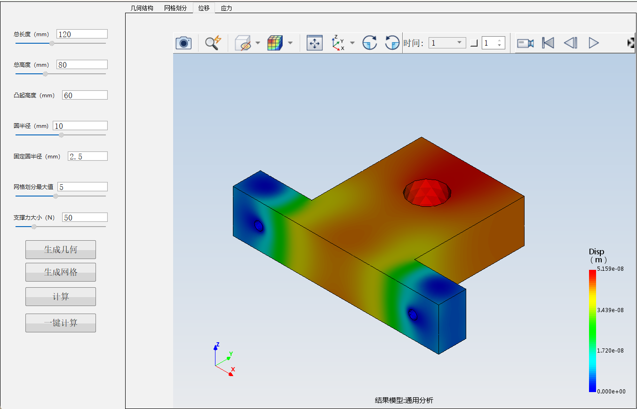This screenshot has width=637, height=409.
Task: Click the 凸起高度 input field showing 60
Action: 85,95
